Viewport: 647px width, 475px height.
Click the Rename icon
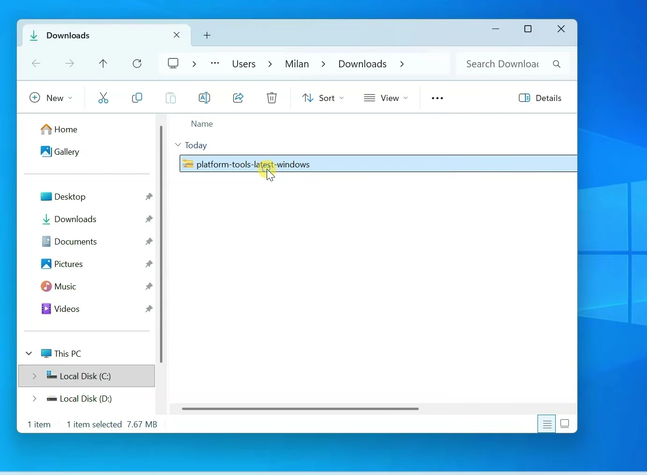tap(204, 98)
